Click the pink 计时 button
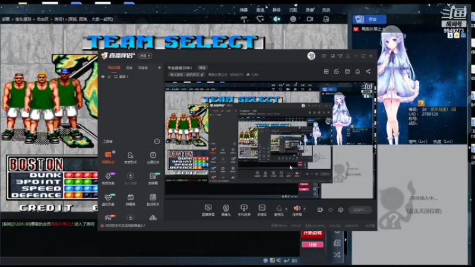Image resolution: width=475 pixels, height=267 pixels. [x=312, y=244]
